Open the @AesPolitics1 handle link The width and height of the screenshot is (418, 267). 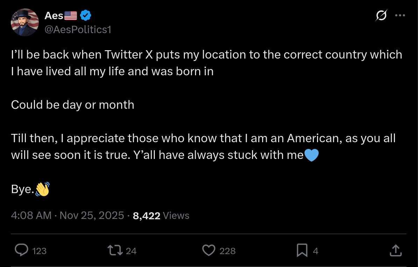pos(78,30)
